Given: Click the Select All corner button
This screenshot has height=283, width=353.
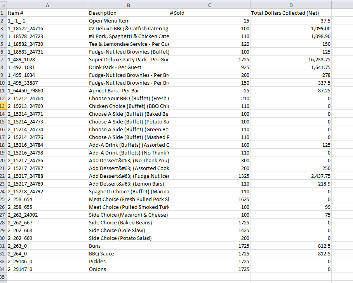Looking at the screenshot, I should 4,5.
